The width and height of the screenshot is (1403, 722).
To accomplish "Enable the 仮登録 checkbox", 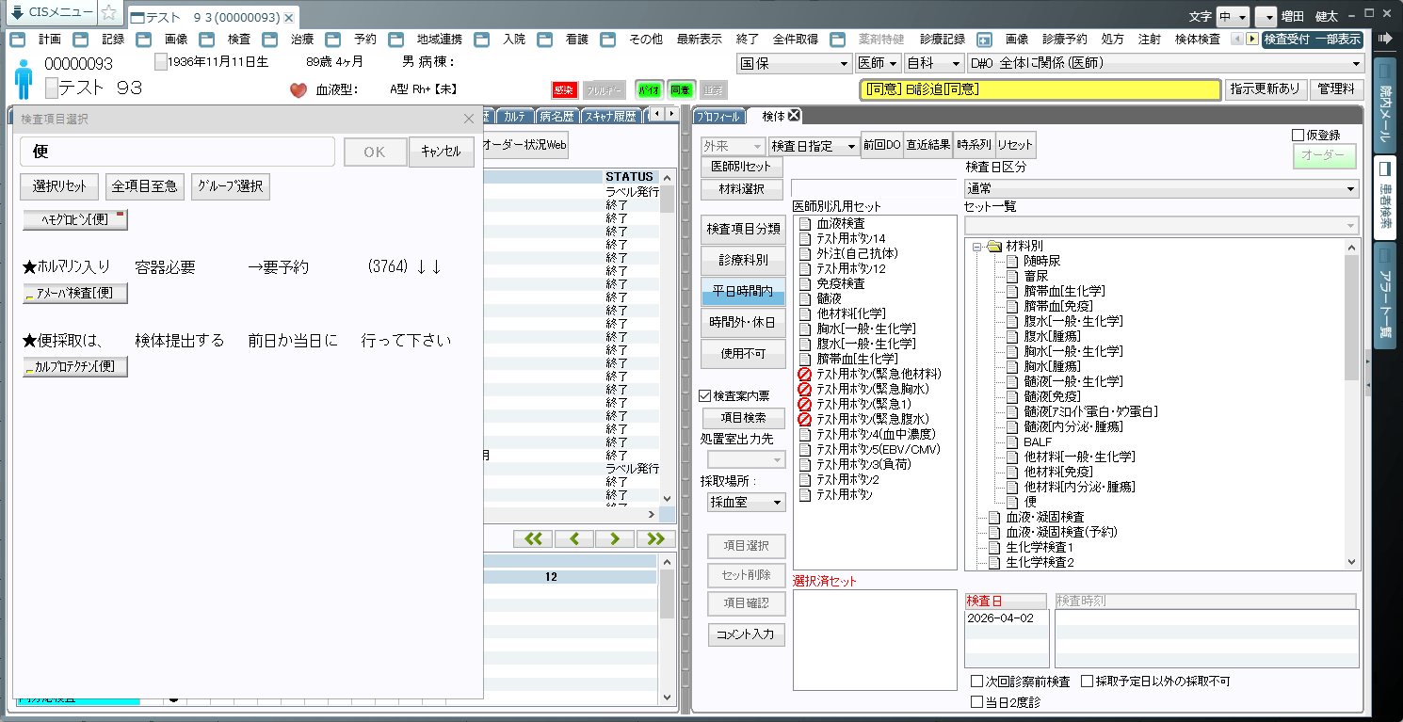I will tap(1298, 135).
